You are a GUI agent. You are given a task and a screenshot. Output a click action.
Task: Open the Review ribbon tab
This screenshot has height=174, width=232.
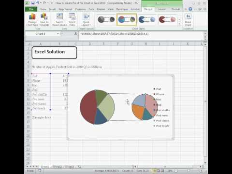click(101, 9)
